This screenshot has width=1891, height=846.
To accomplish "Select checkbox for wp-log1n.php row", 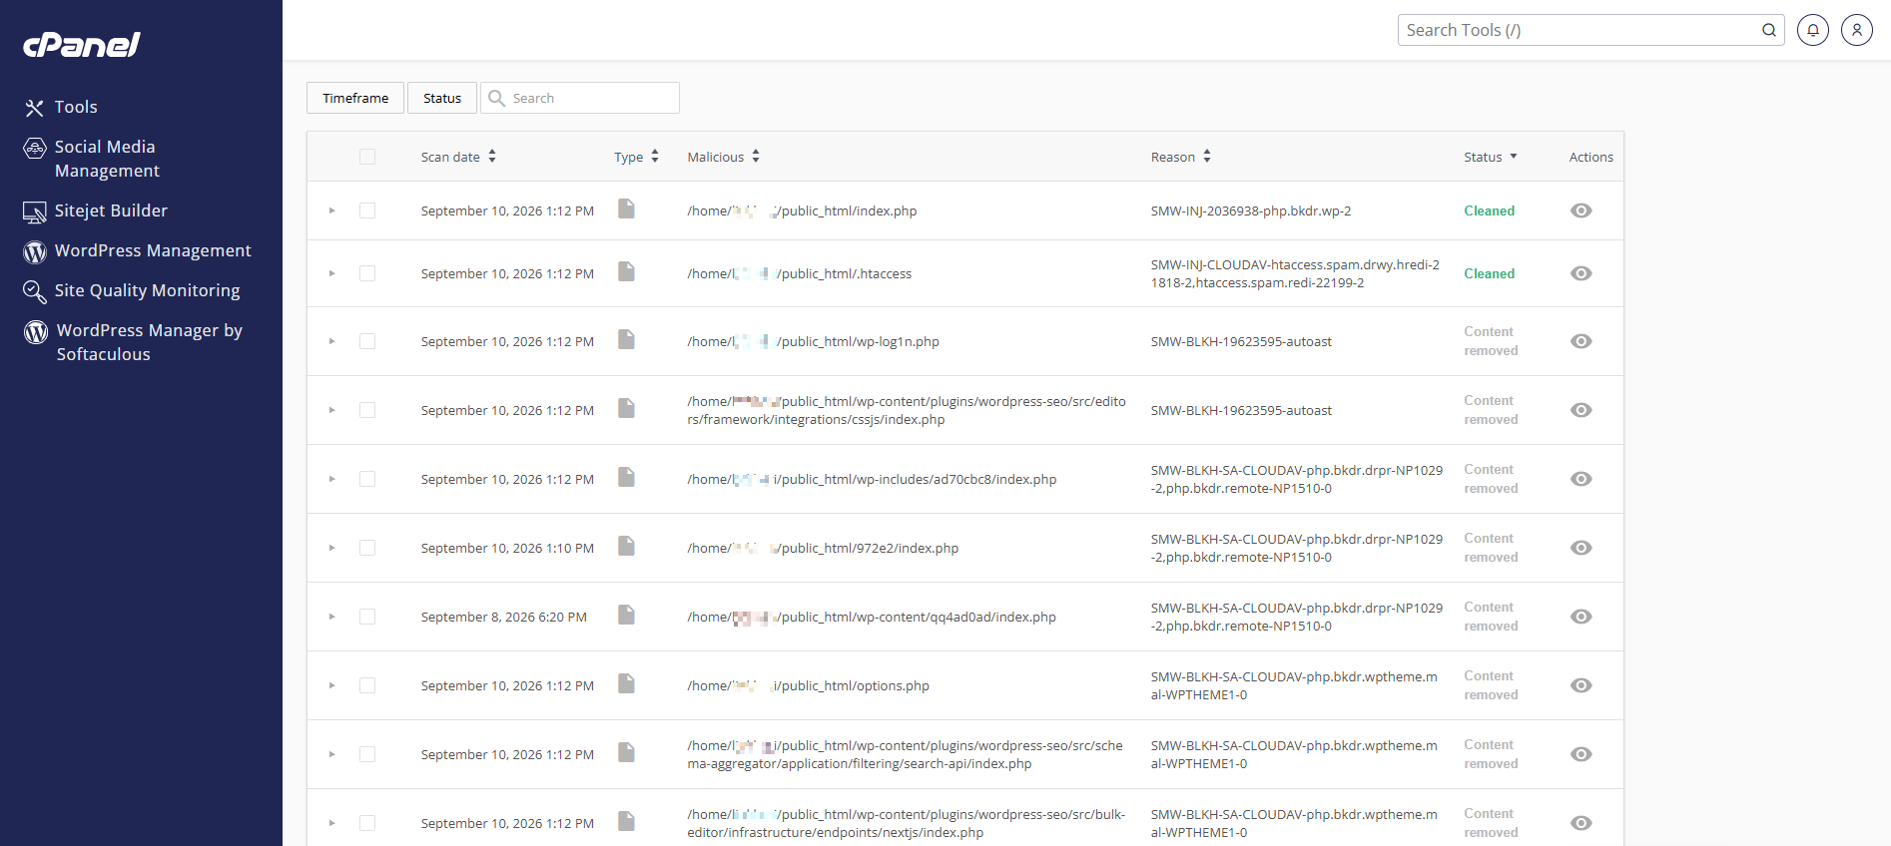I will pos(367,341).
